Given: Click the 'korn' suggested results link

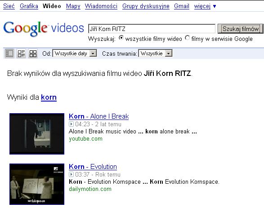Looking at the screenshot, I should (x=49, y=97).
